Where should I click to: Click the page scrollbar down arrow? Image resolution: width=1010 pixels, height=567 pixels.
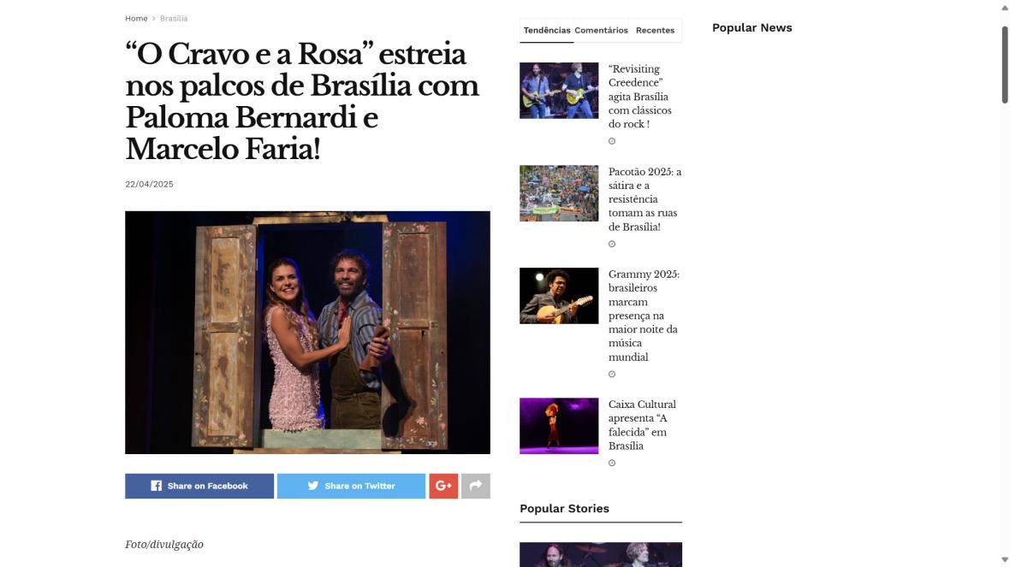(x=1004, y=560)
